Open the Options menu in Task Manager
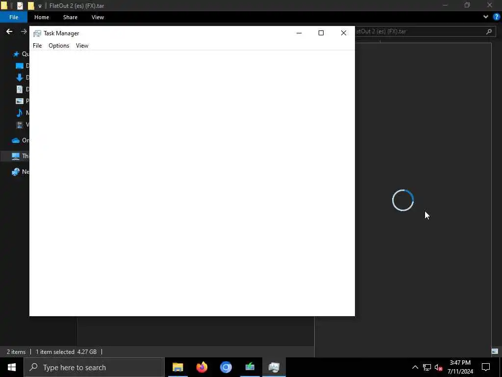This screenshot has height=377, width=502. coord(59,46)
